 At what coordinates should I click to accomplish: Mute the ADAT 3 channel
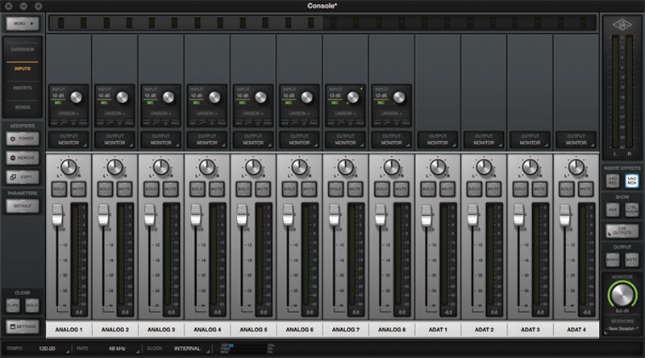tap(539, 189)
